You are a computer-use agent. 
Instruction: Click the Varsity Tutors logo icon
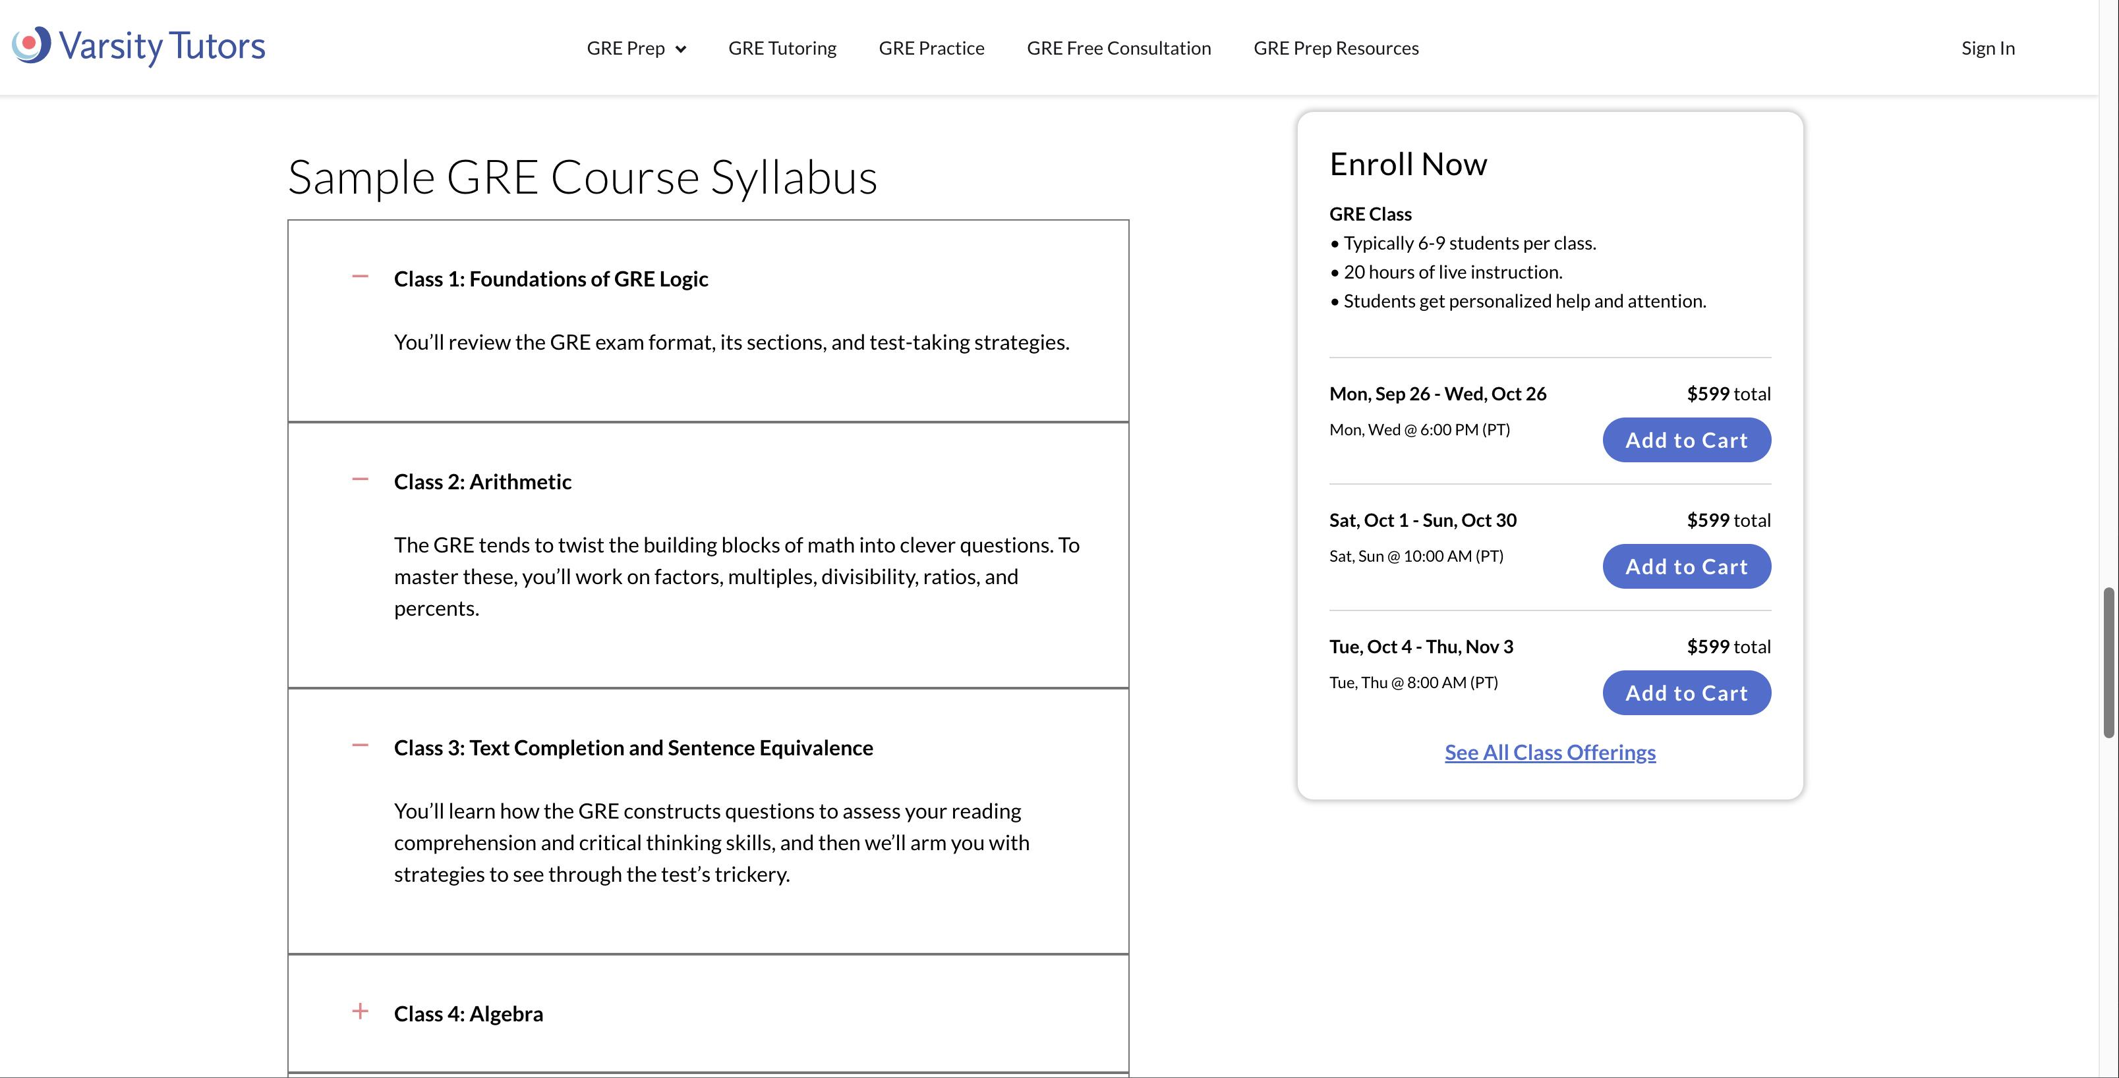pos(31,45)
